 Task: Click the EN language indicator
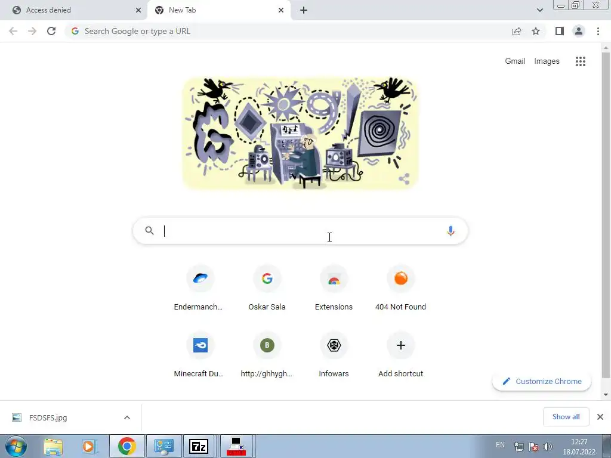coord(500,445)
